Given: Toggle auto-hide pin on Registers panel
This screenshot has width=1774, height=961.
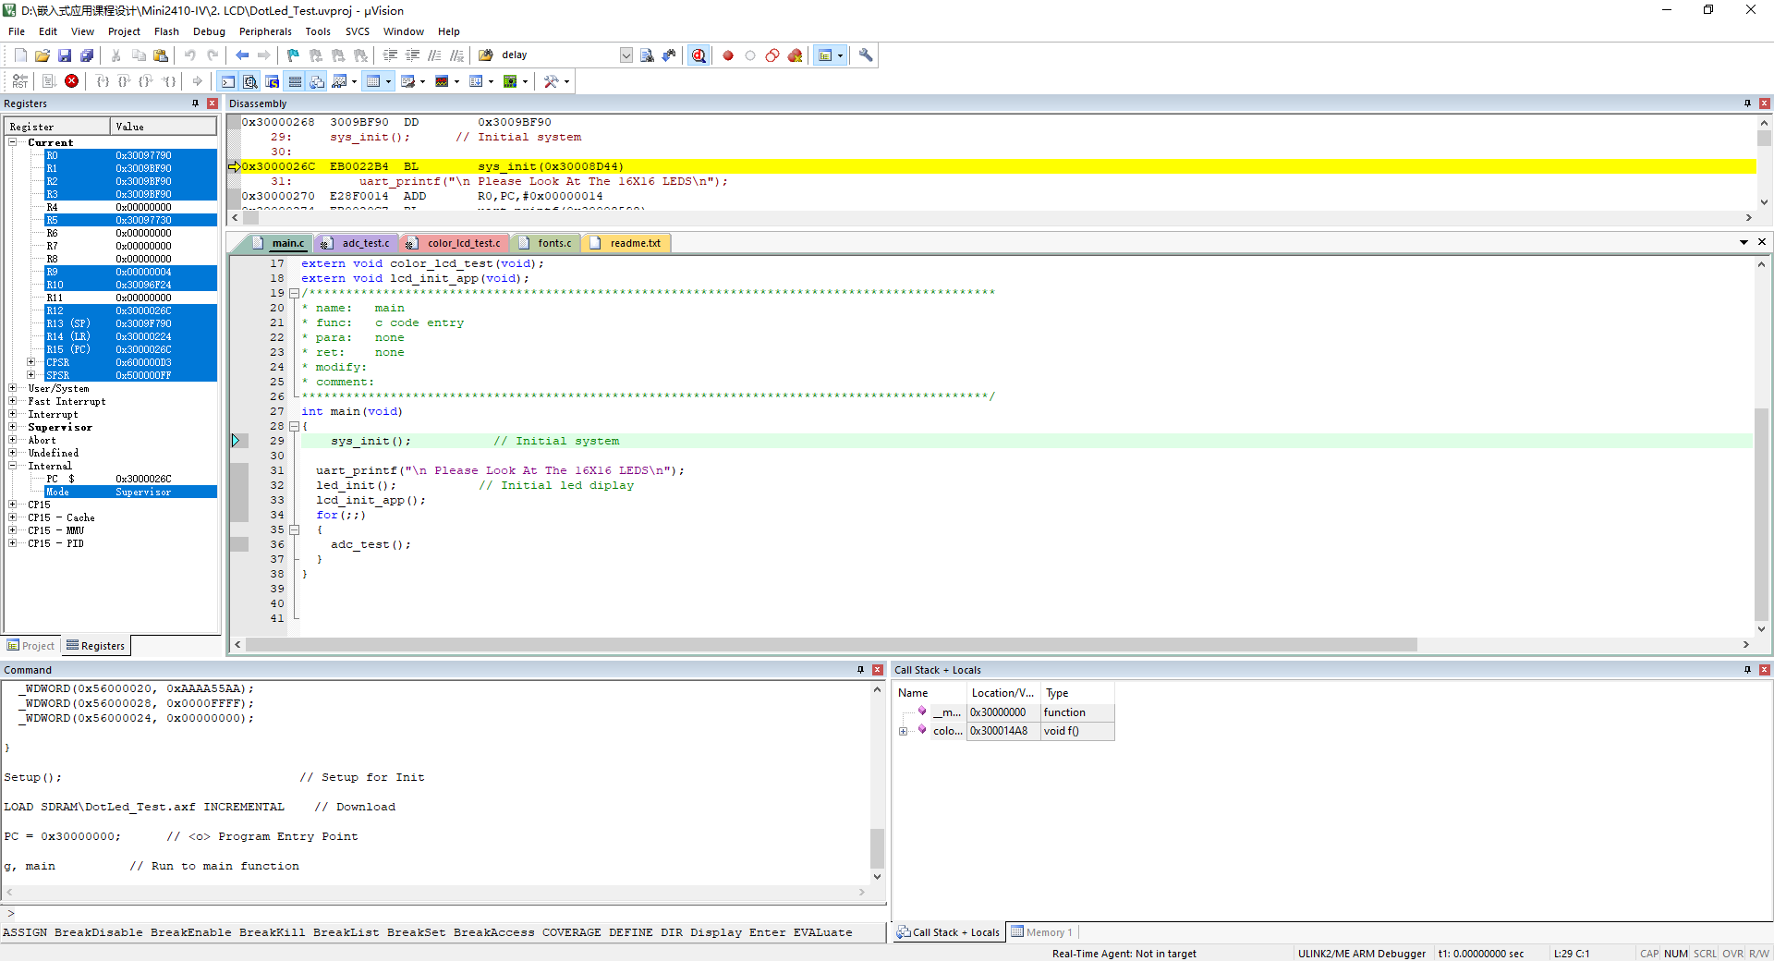Looking at the screenshot, I should point(195,103).
